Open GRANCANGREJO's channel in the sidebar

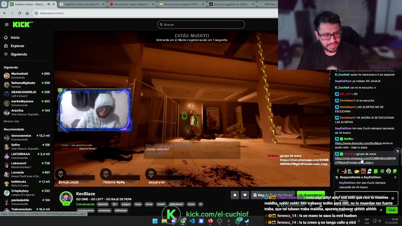point(27,94)
